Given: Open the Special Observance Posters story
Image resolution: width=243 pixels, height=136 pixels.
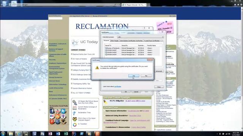Looking at the screenshot, I should (x=82, y=88).
